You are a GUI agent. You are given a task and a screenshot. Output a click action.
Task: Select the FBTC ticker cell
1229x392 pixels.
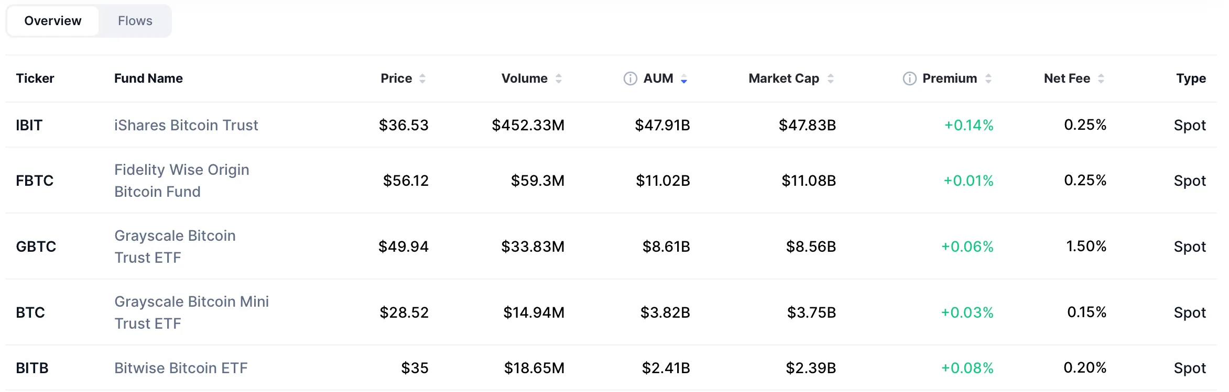click(35, 181)
